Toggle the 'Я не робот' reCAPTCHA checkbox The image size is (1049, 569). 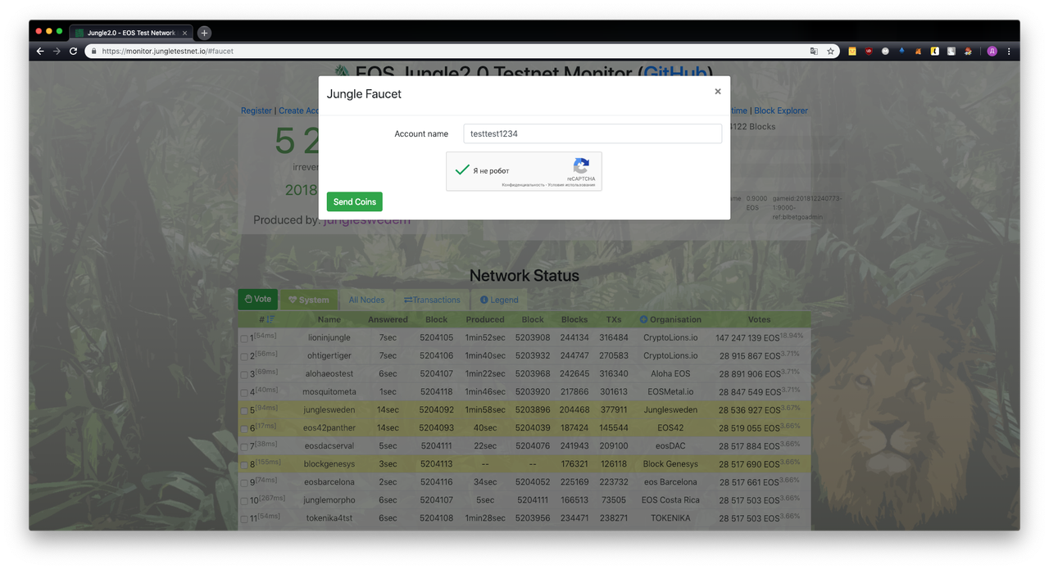coord(461,170)
